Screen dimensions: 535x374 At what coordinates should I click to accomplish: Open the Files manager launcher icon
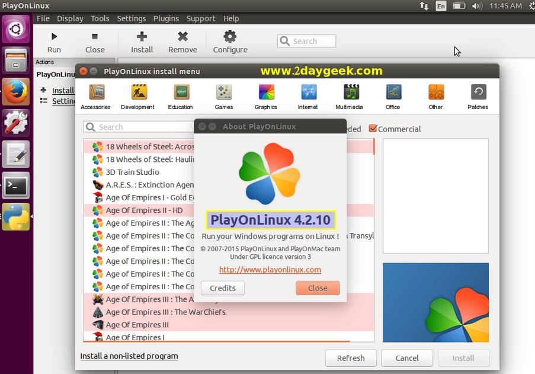(x=15, y=60)
